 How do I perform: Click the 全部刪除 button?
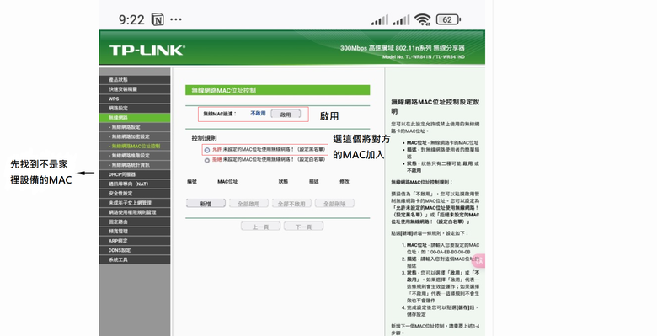click(x=334, y=204)
